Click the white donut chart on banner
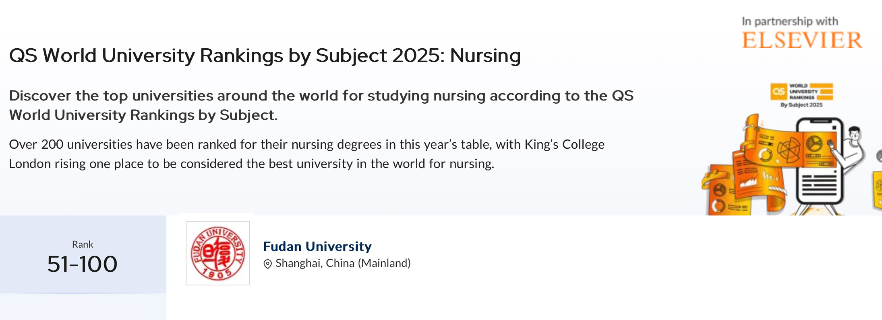 [x=765, y=155]
